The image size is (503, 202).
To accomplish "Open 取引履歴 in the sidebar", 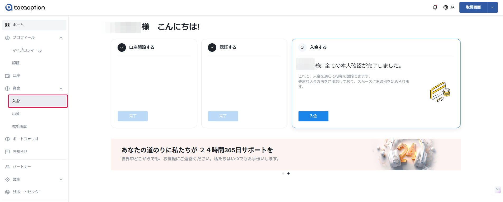I will tap(20, 126).
